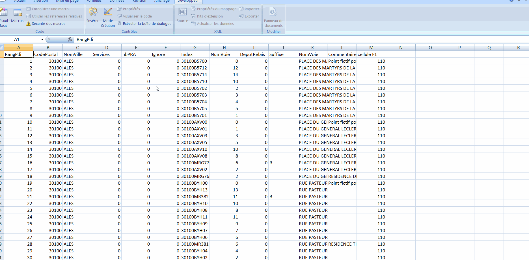The width and height of the screenshot is (529, 260).
Task: Open the Name Box dropdown arrow
Action: click(42, 39)
